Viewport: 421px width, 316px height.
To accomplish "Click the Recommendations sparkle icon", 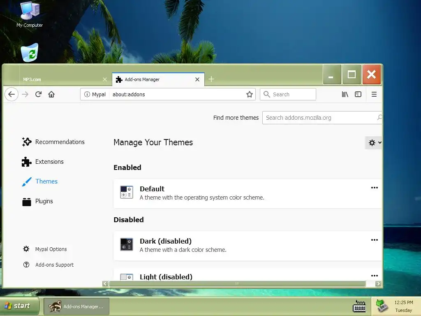I will pyautogui.click(x=27, y=142).
